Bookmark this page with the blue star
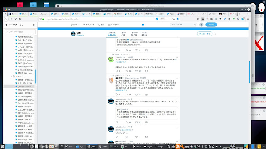 coord(177,19)
